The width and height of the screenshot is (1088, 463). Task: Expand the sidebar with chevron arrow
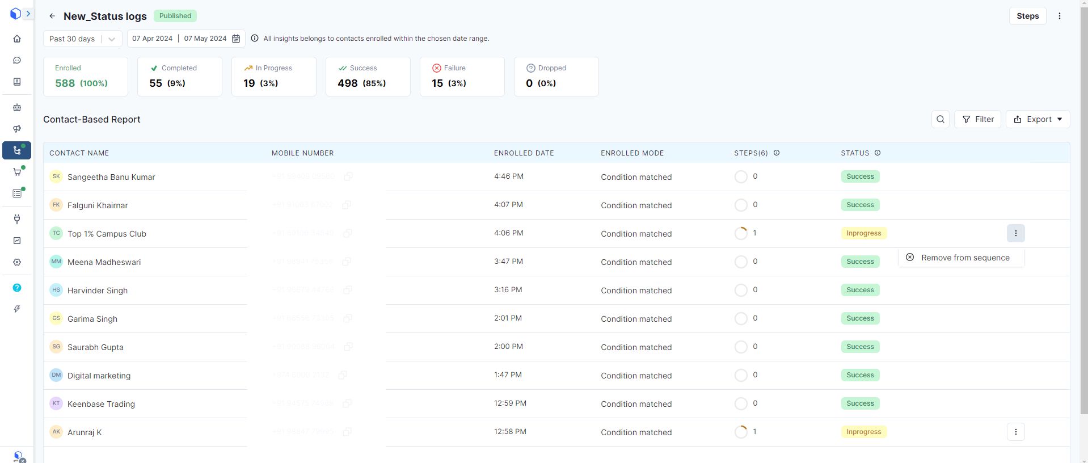click(28, 14)
